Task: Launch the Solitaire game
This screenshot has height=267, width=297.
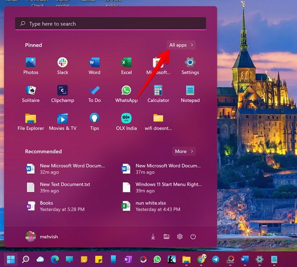Action: (31, 94)
